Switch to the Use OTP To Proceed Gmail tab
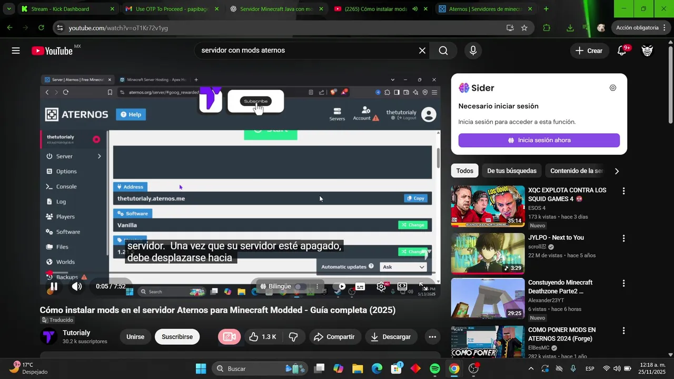Viewport: 674px width, 379px height. (x=172, y=9)
